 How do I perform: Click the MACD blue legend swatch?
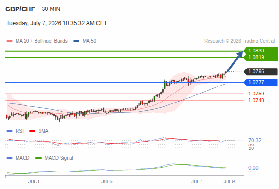[9, 158]
